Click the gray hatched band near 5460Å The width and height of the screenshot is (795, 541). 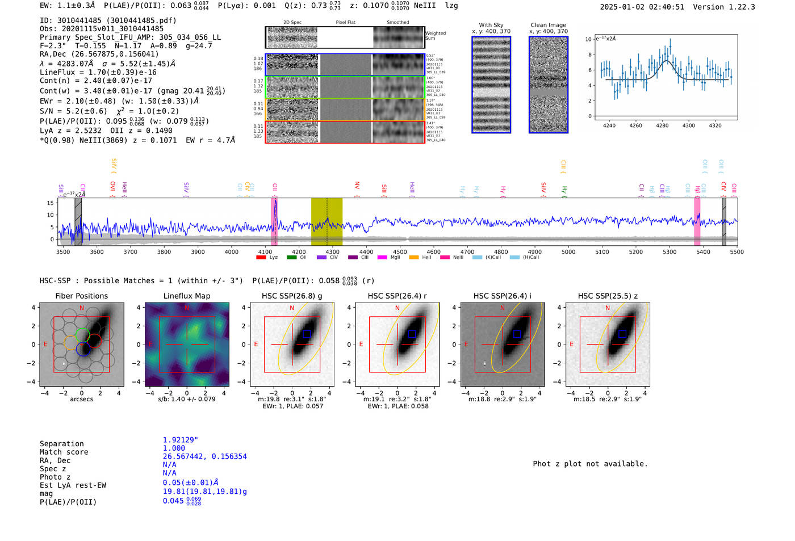tap(724, 221)
